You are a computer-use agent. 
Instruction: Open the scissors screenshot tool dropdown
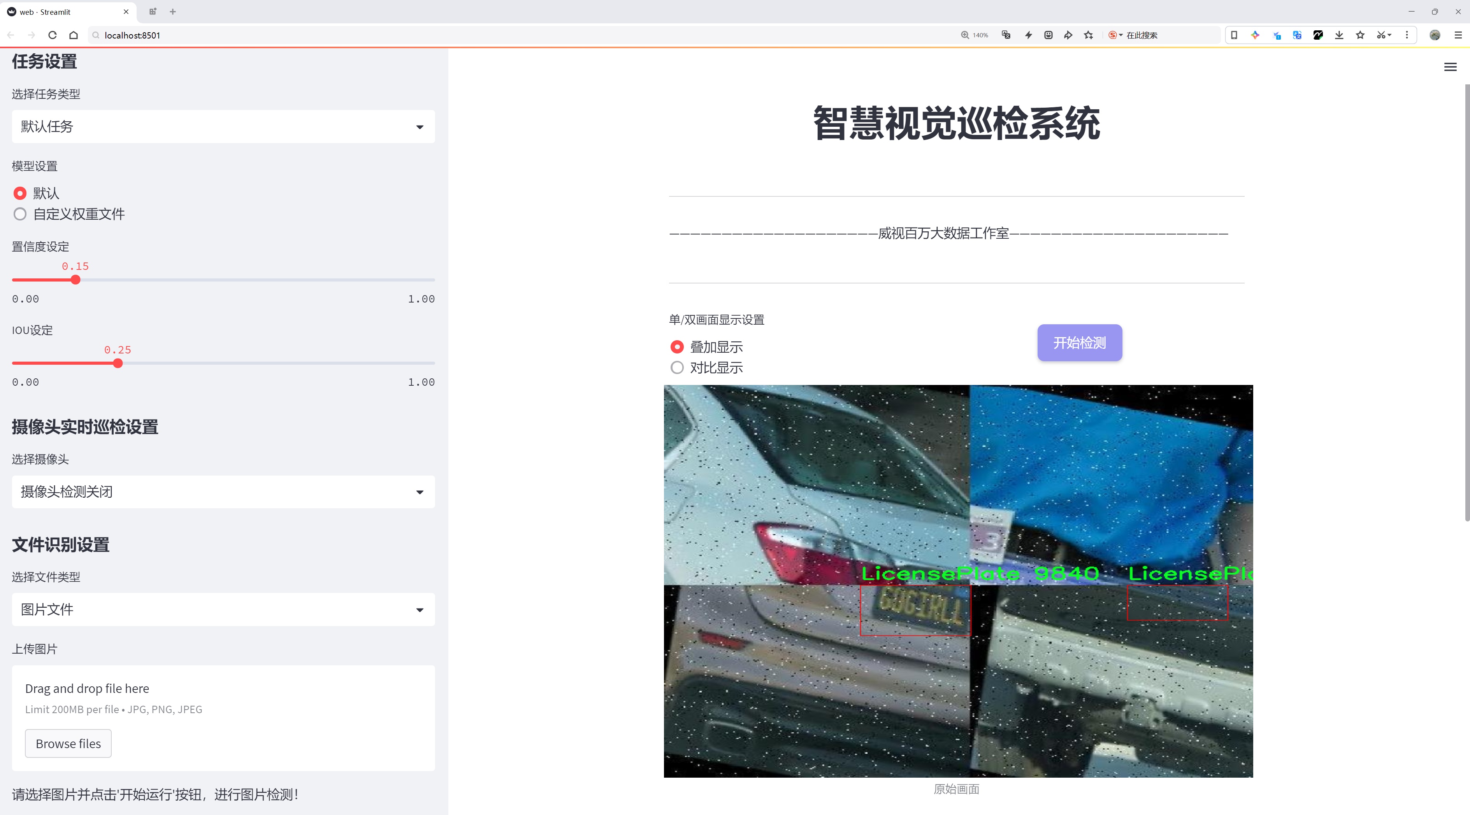coord(1384,35)
